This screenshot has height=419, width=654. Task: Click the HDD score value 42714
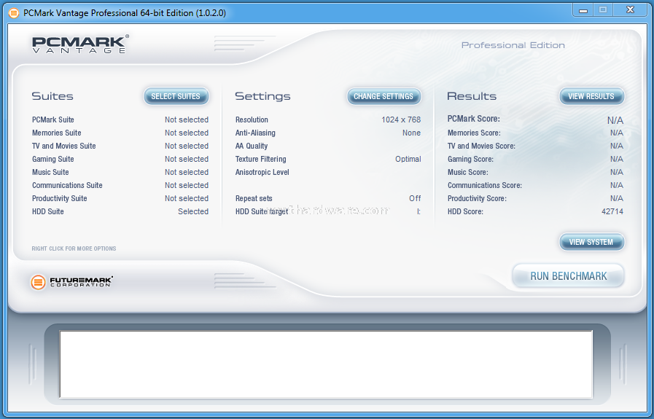click(612, 211)
